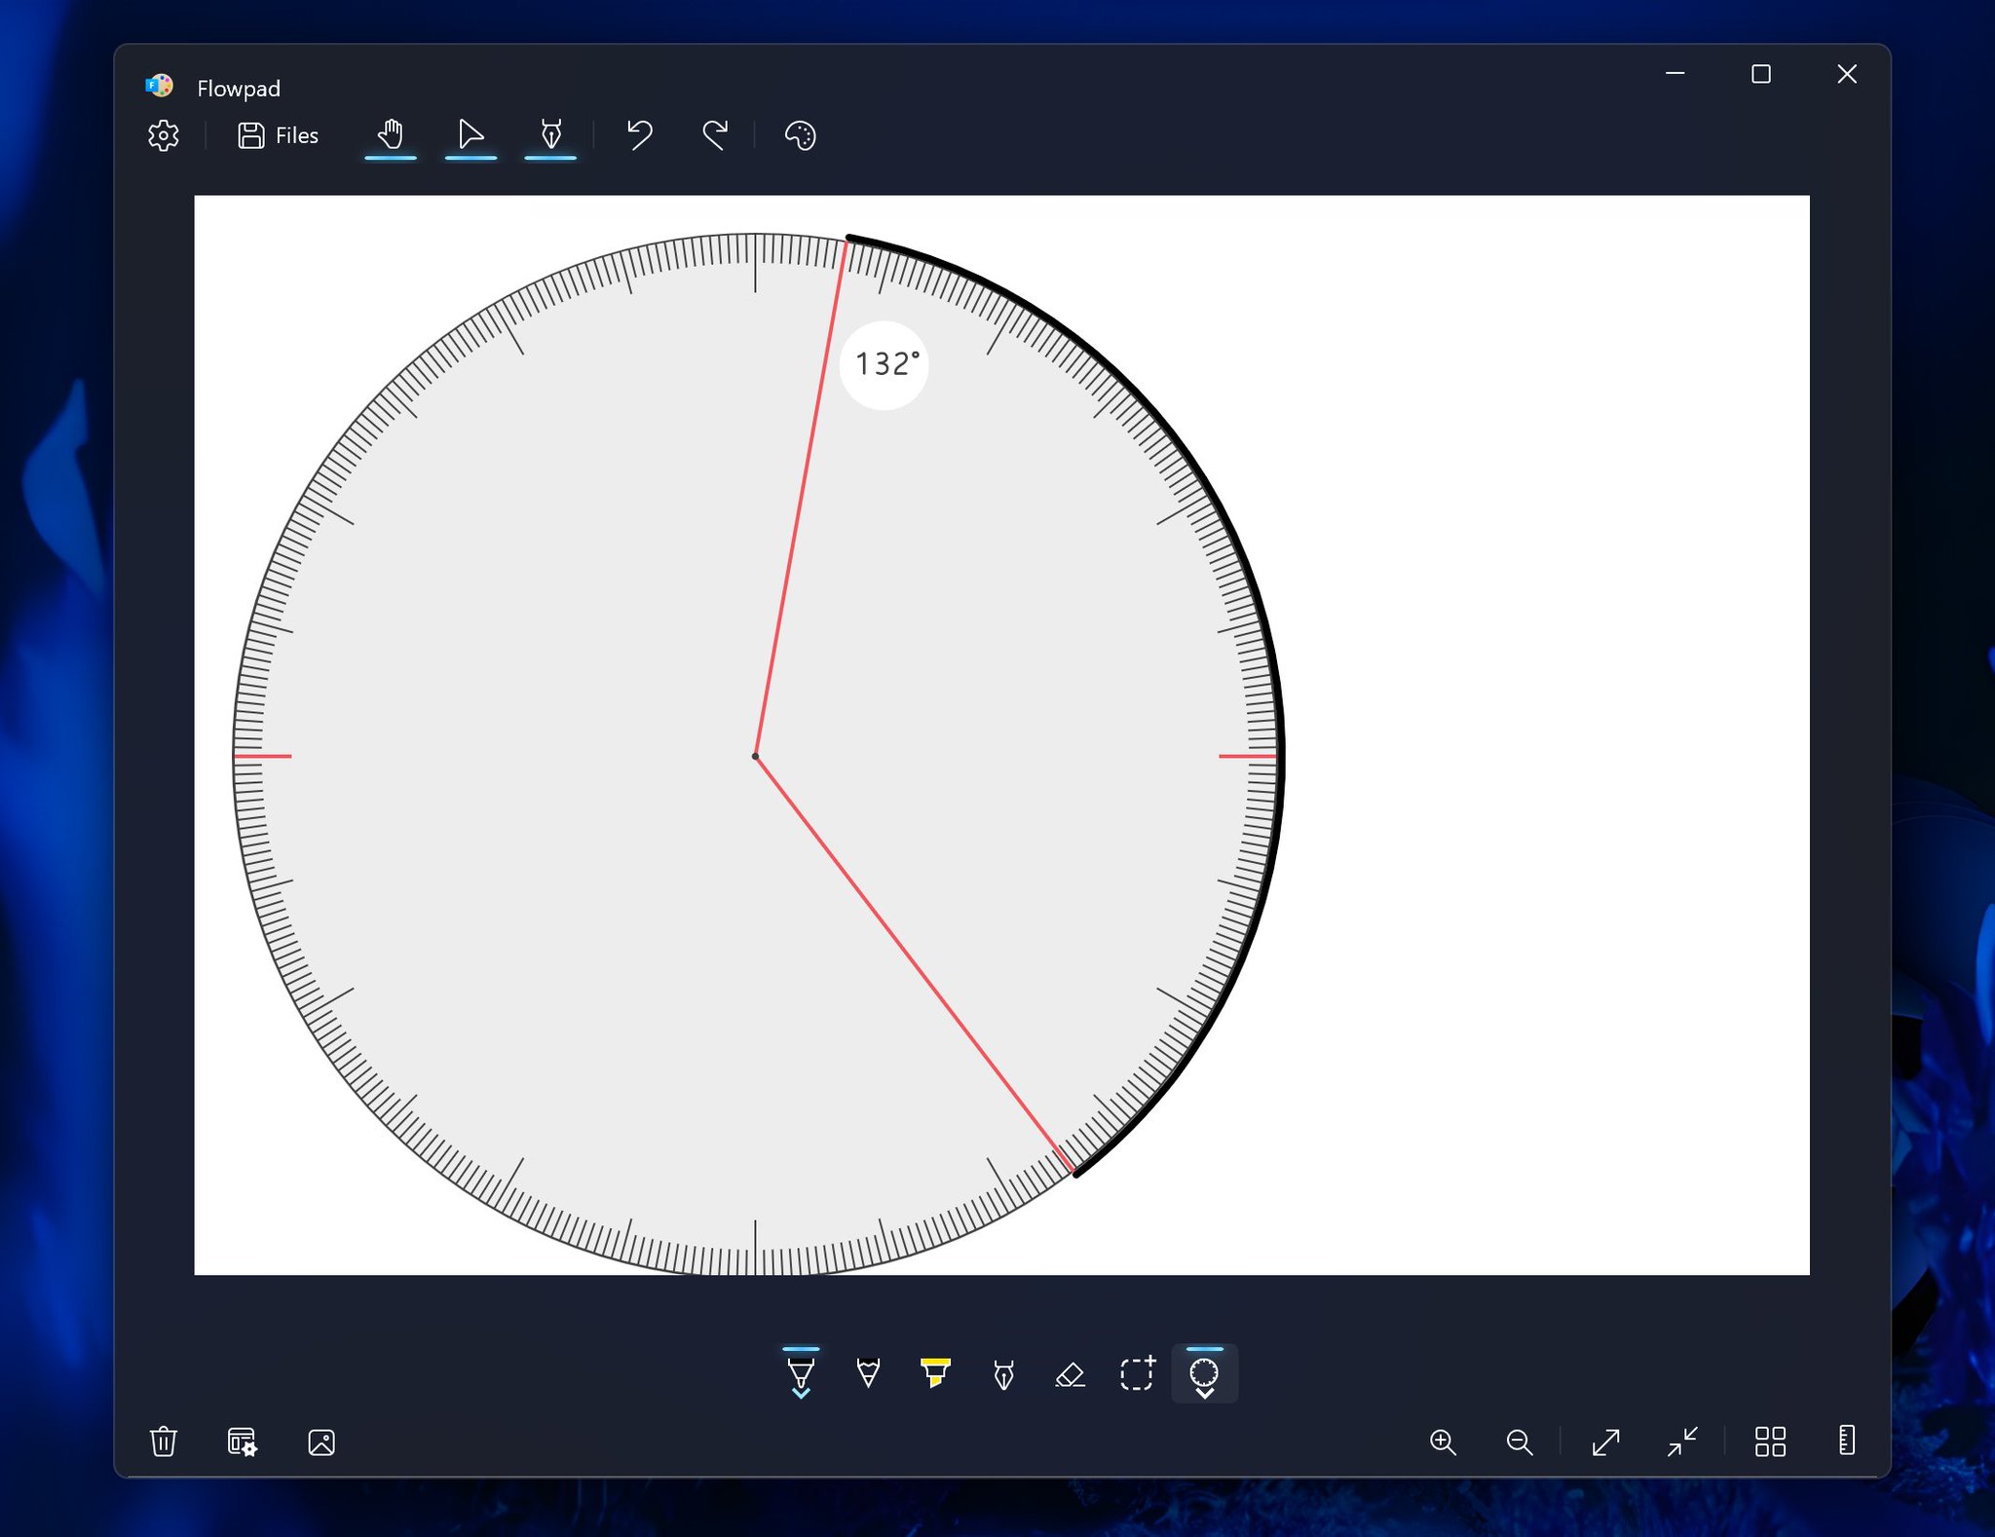Activate the eraser tool
Image resolution: width=1995 pixels, height=1537 pixels.
[x=1070, y=1373]
